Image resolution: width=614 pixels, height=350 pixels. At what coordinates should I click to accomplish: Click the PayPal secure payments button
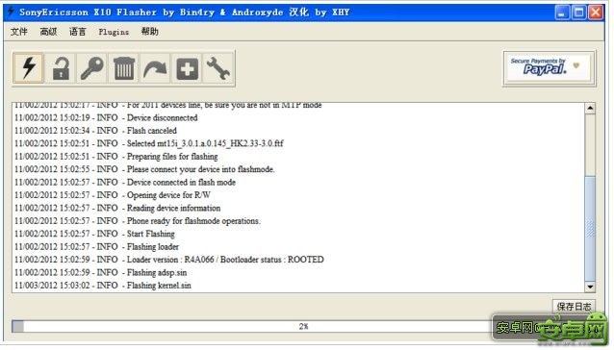pos(550,68)
